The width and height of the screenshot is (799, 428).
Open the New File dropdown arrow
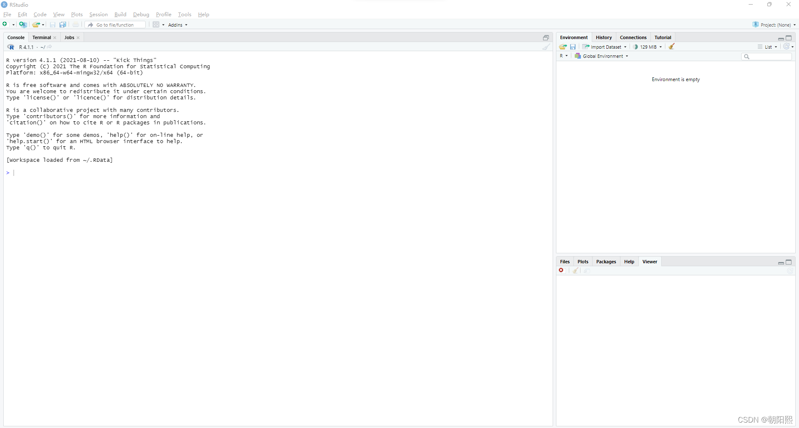[x=13, y=25]
